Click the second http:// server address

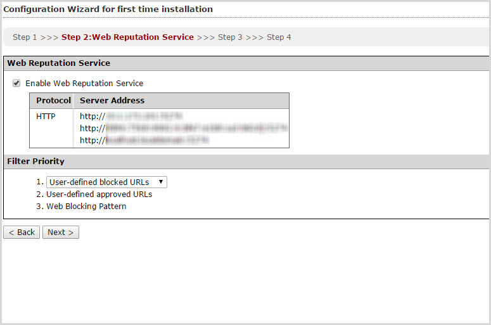pos(183,129)
